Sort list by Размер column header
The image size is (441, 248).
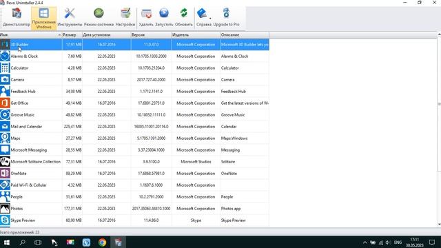click(72, 35)
